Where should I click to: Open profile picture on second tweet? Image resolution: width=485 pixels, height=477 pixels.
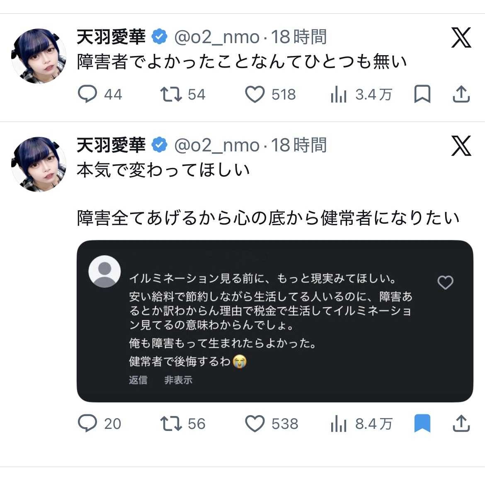click(39, 164)
